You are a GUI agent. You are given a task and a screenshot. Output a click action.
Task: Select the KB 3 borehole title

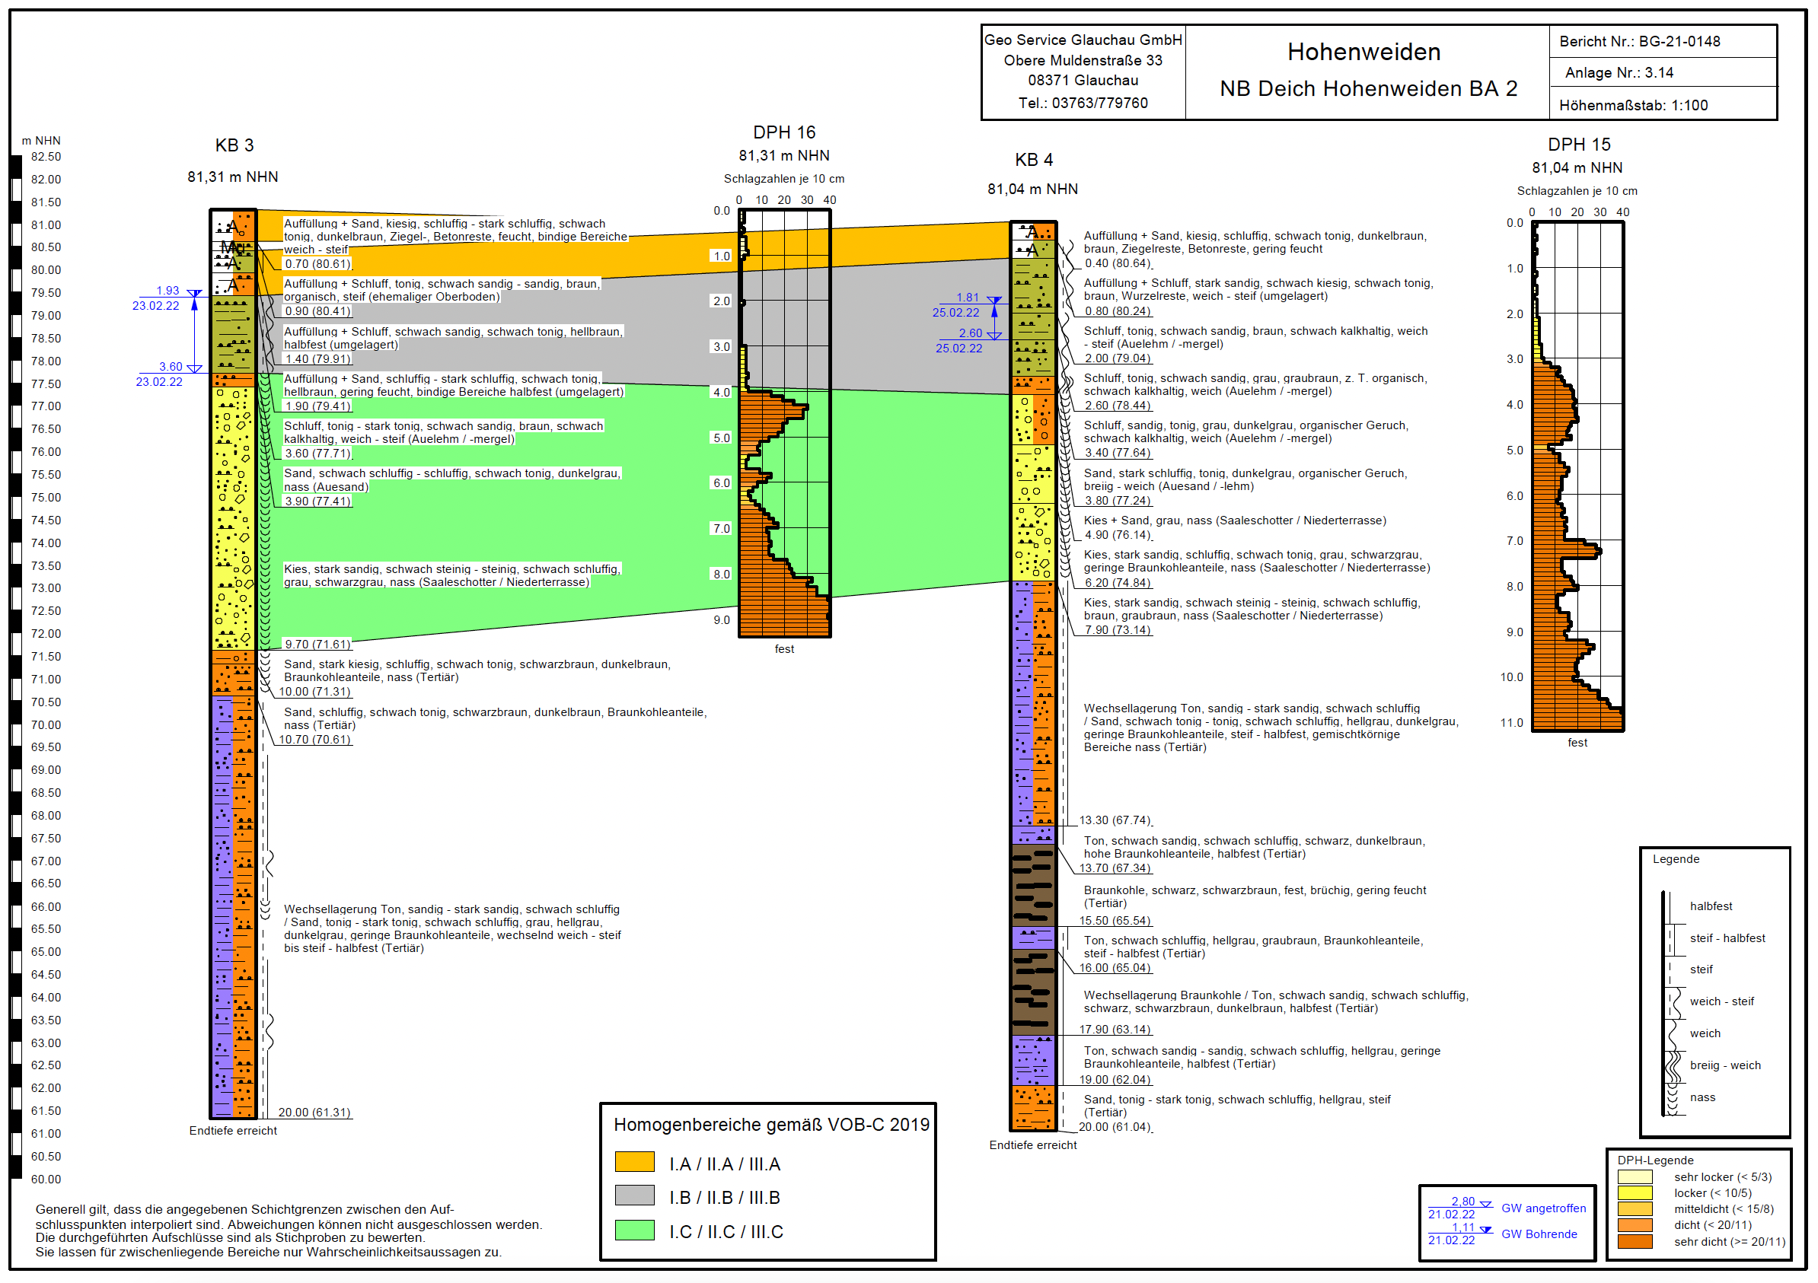234,145
